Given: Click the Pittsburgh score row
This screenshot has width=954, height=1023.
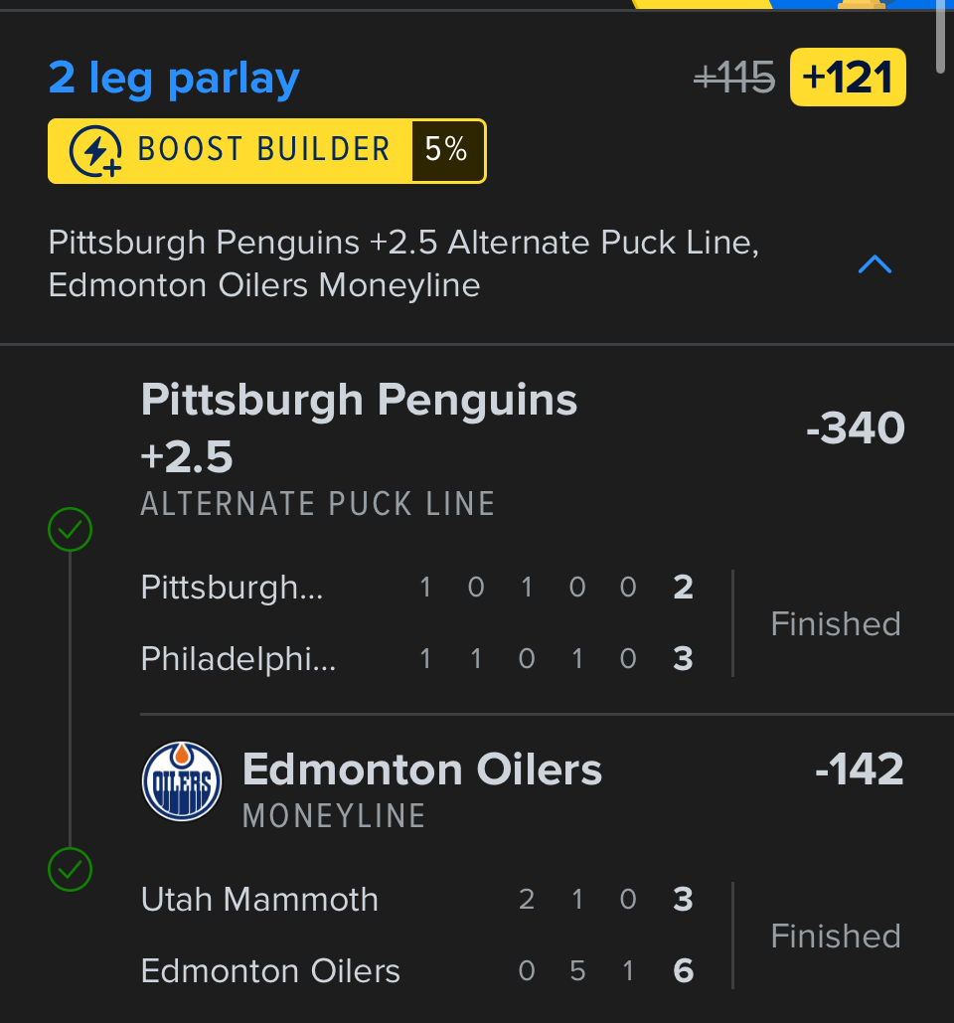Looking at the screenshot, I should click(x=417, y=588).
